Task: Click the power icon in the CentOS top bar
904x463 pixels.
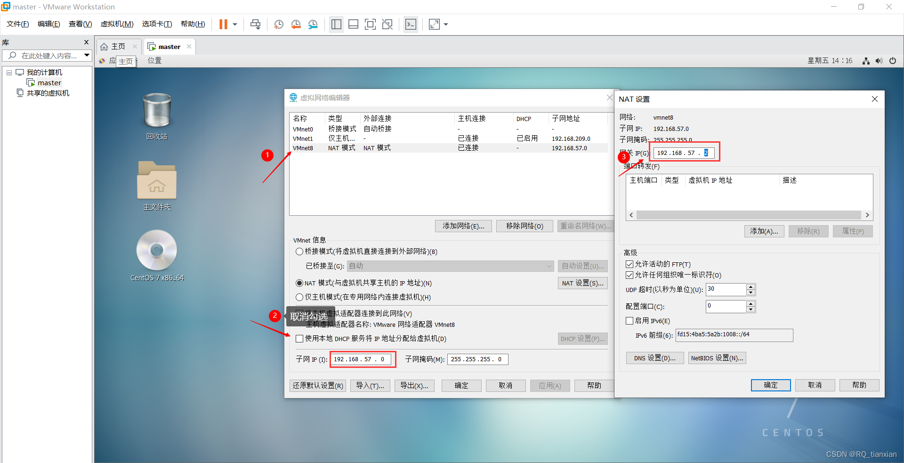Action: click(x=893, y=61)
